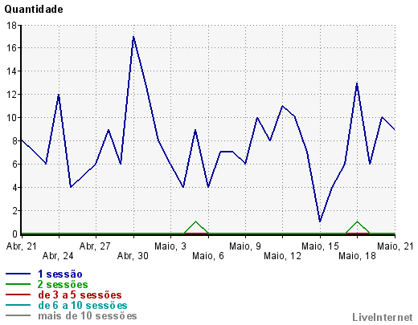Click the teal 'de 6 a 10 sessões' line

18,305
